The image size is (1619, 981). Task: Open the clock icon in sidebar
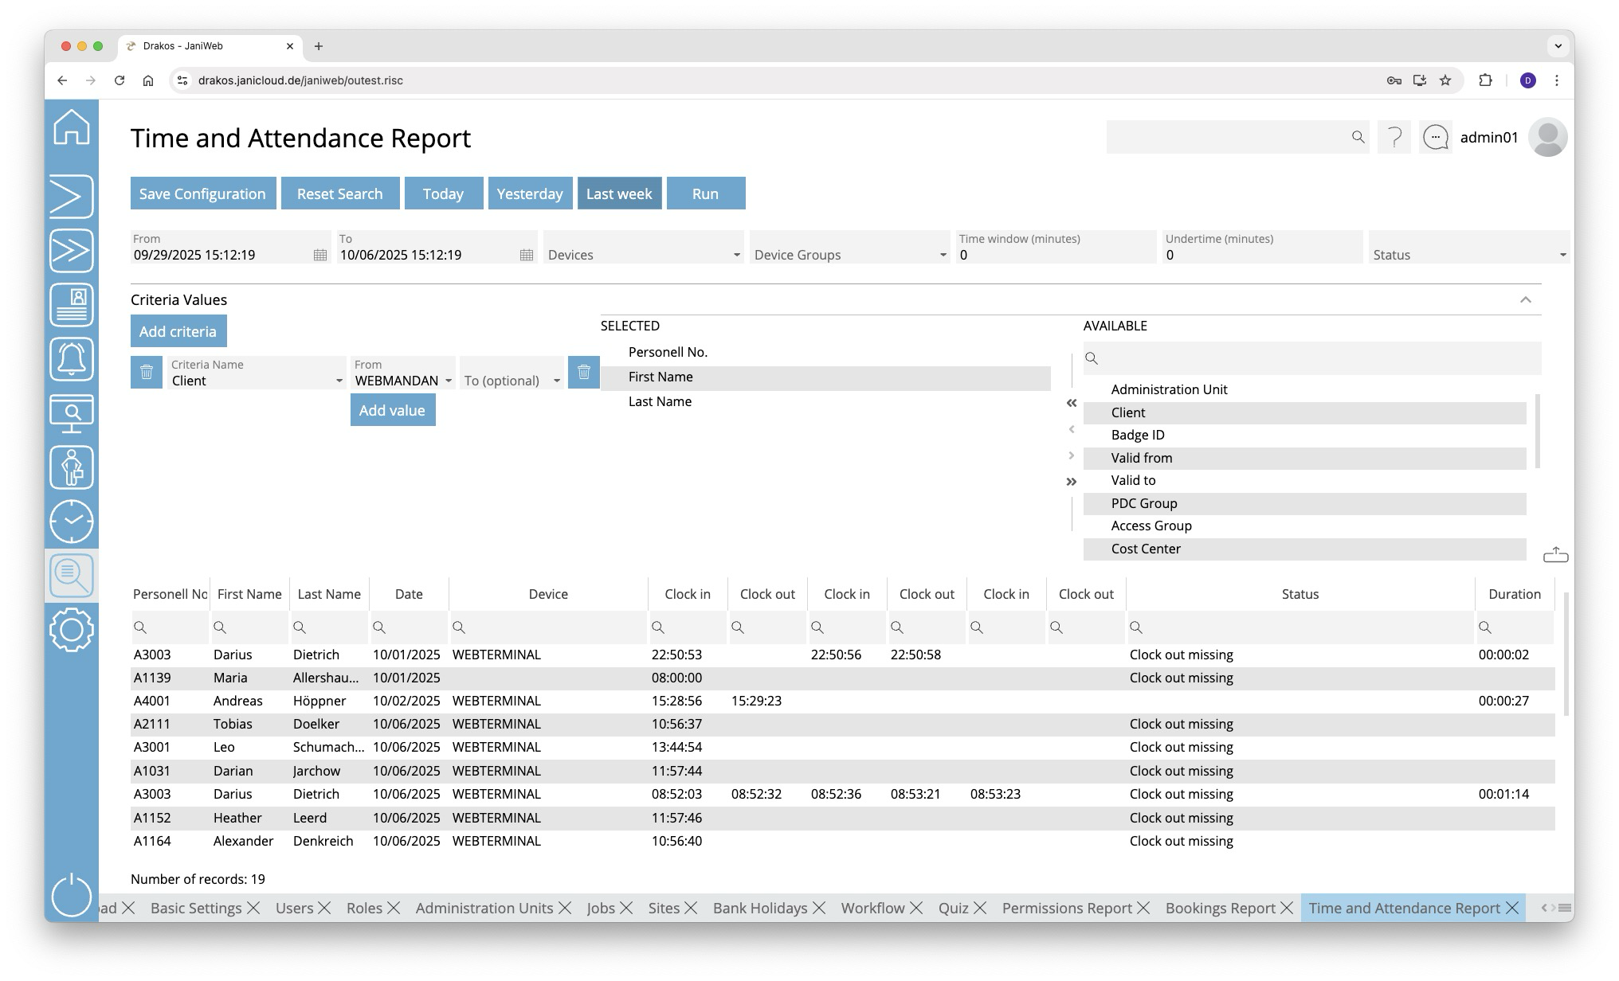(72, 522)
